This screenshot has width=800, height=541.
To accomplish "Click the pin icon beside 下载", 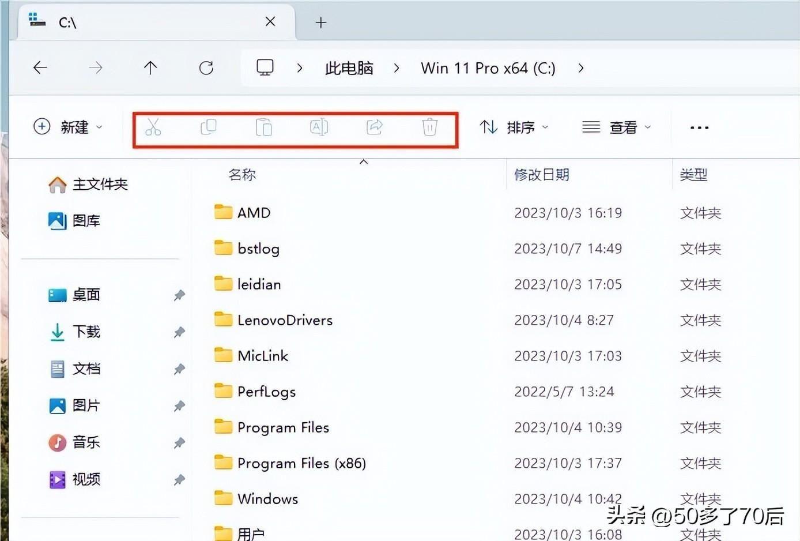I will (179, 332).
